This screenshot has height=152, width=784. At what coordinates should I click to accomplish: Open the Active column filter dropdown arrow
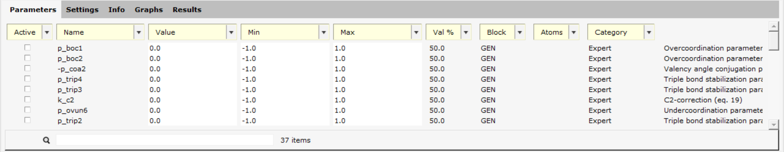pos(47,32)
